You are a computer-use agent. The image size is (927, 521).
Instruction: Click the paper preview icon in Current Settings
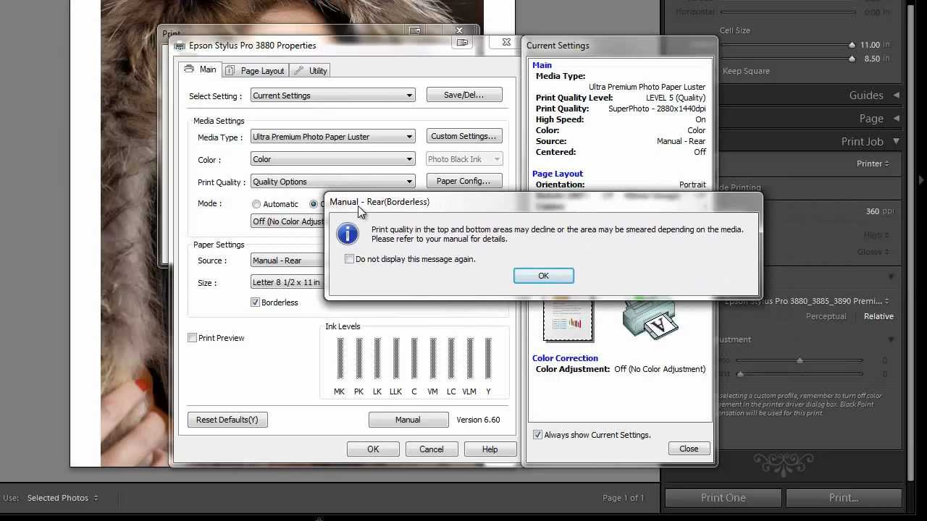[x=569, y=320]
